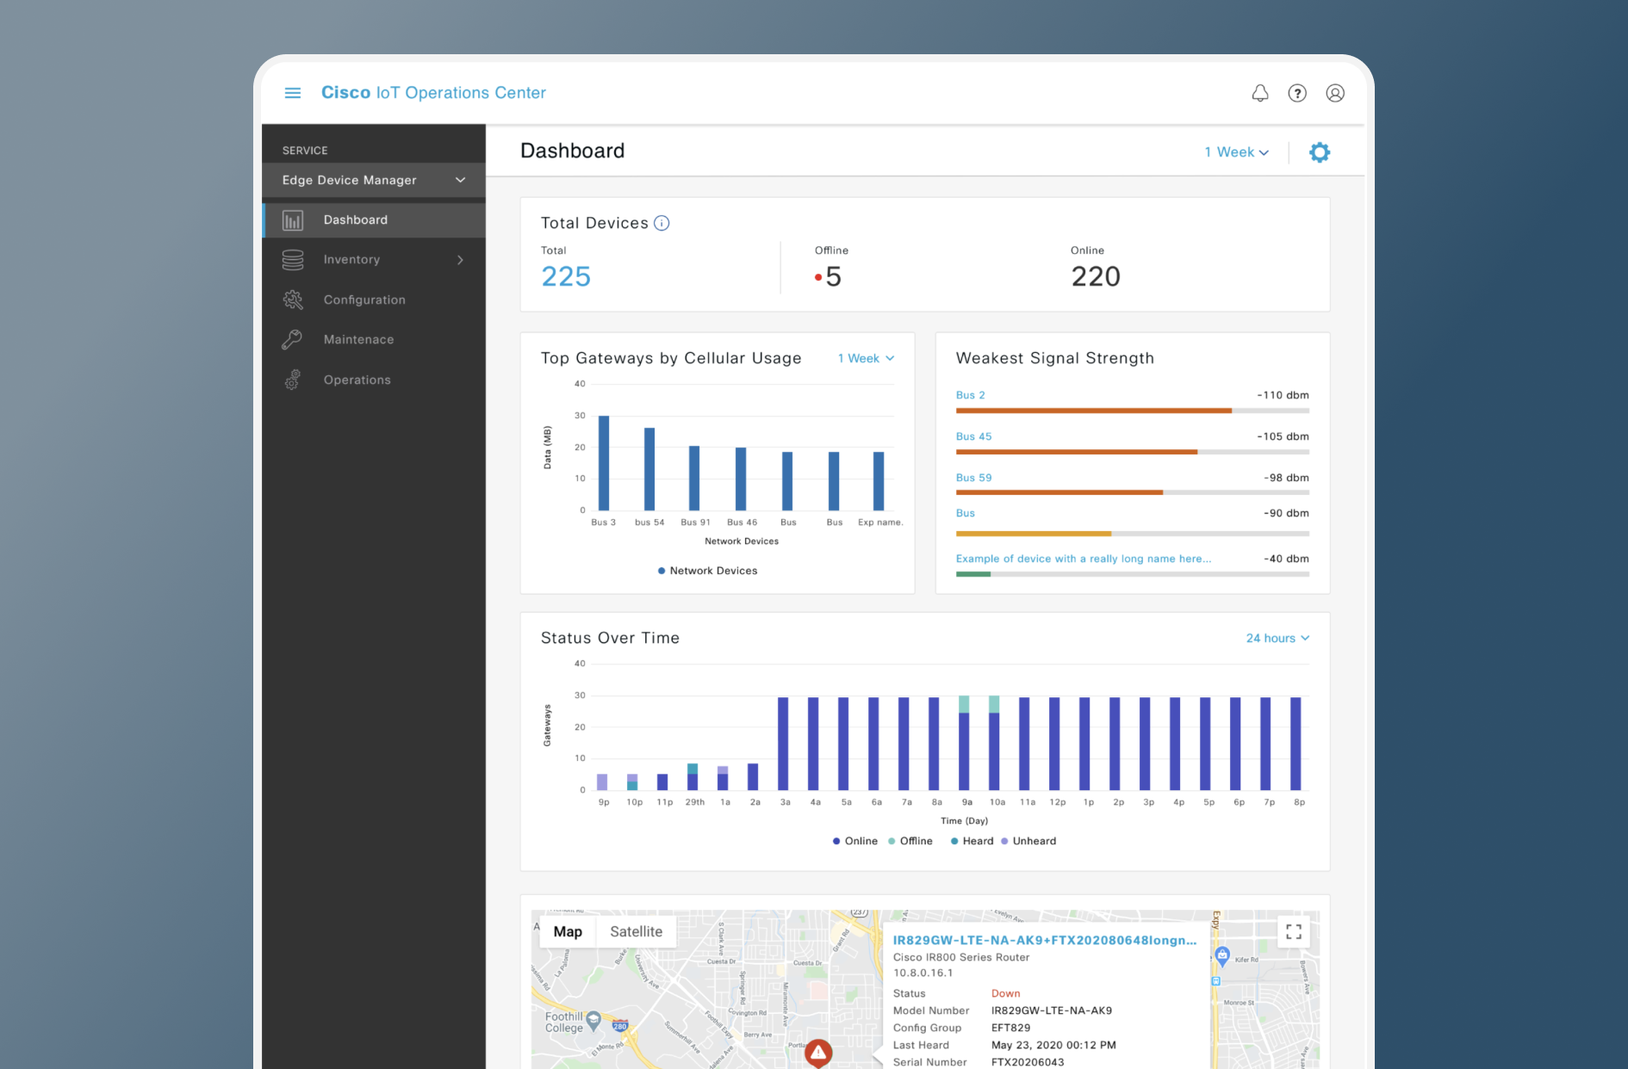
Task: Click the Bus 2 signal bar
Action: click(x=1093, y=411)
